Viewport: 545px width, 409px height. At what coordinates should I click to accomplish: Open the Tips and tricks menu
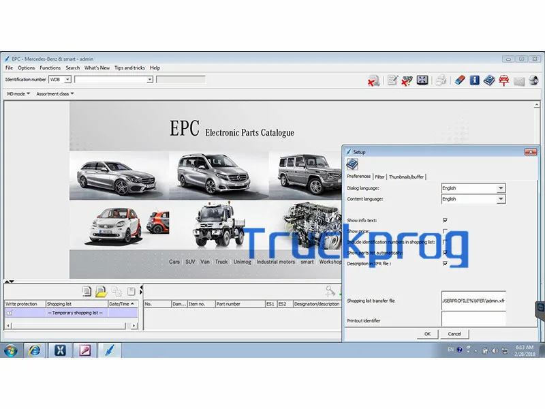click(129, 67)
